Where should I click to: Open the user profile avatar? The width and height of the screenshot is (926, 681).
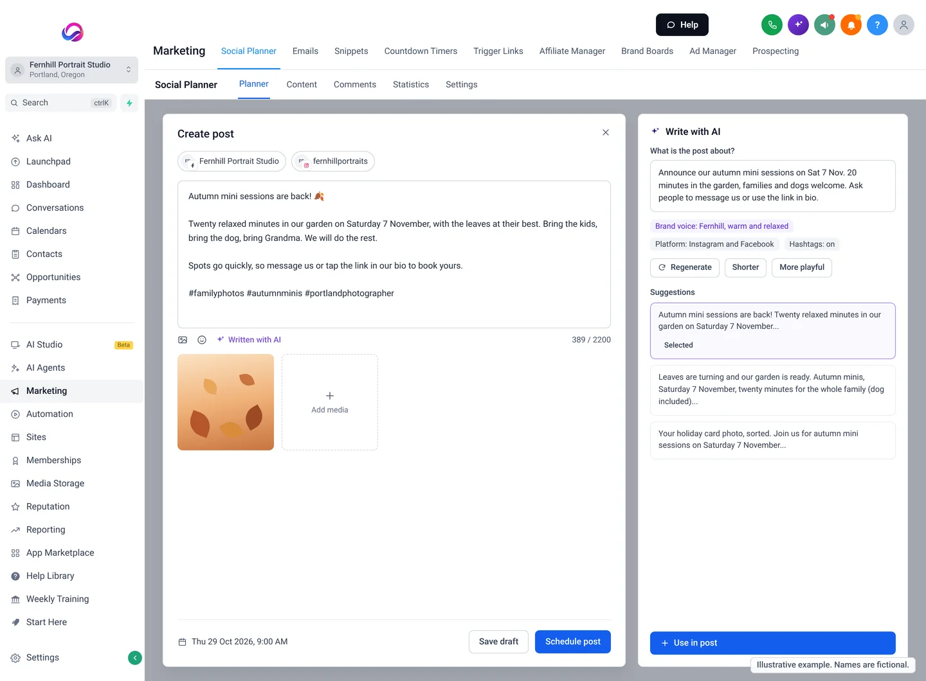coord(903,25)
